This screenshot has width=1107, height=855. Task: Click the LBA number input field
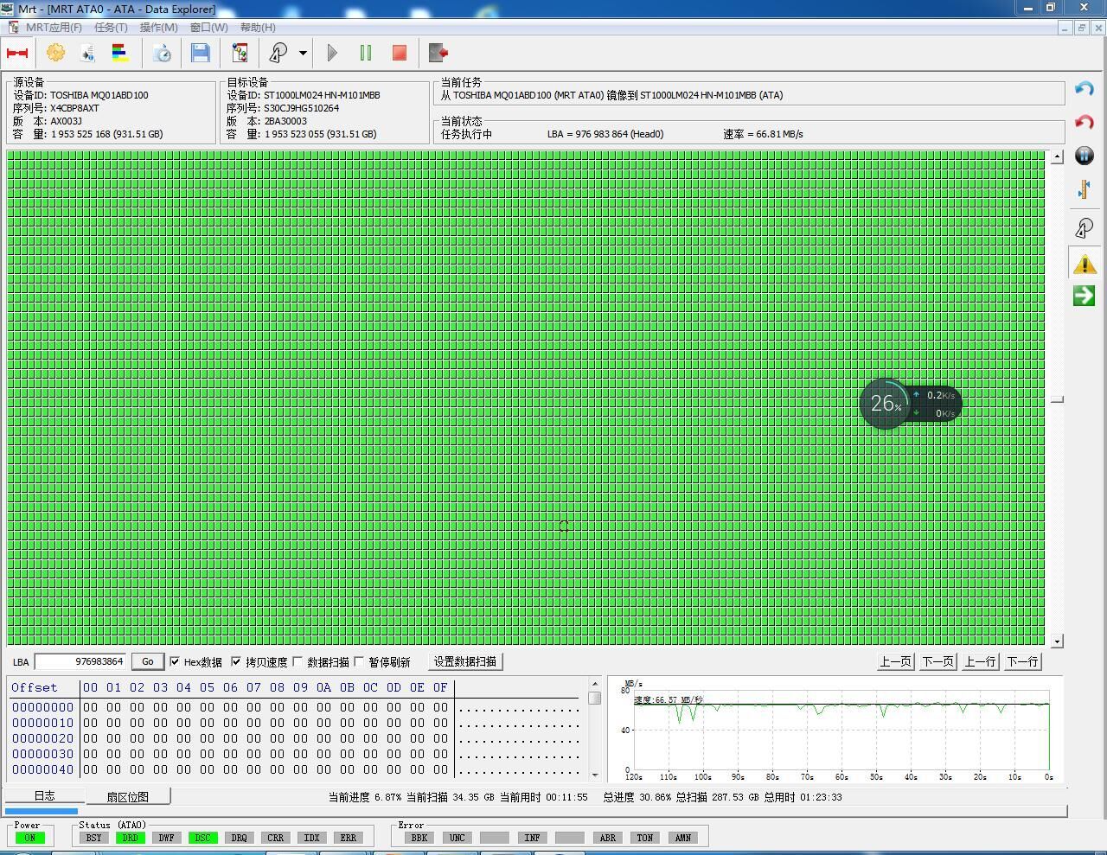80,662
